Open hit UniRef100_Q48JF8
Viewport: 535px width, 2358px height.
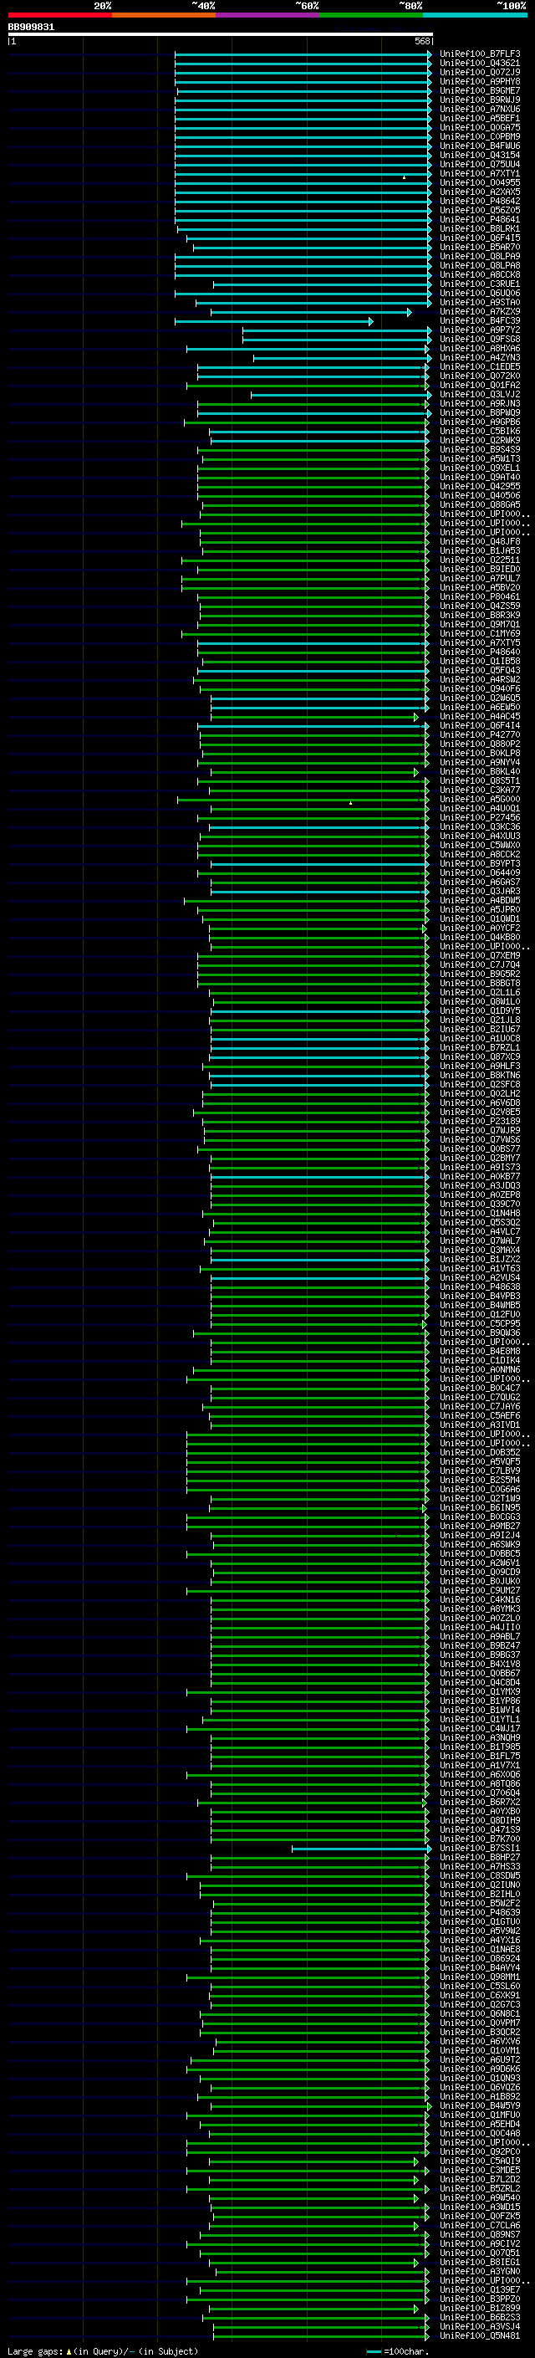[x=479, y=541]
